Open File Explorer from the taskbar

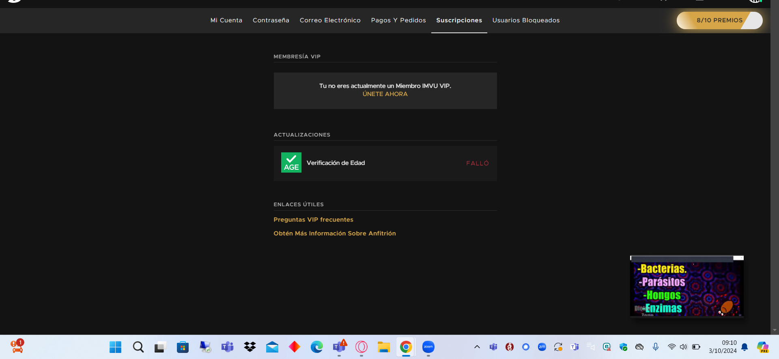click(384, 347)
